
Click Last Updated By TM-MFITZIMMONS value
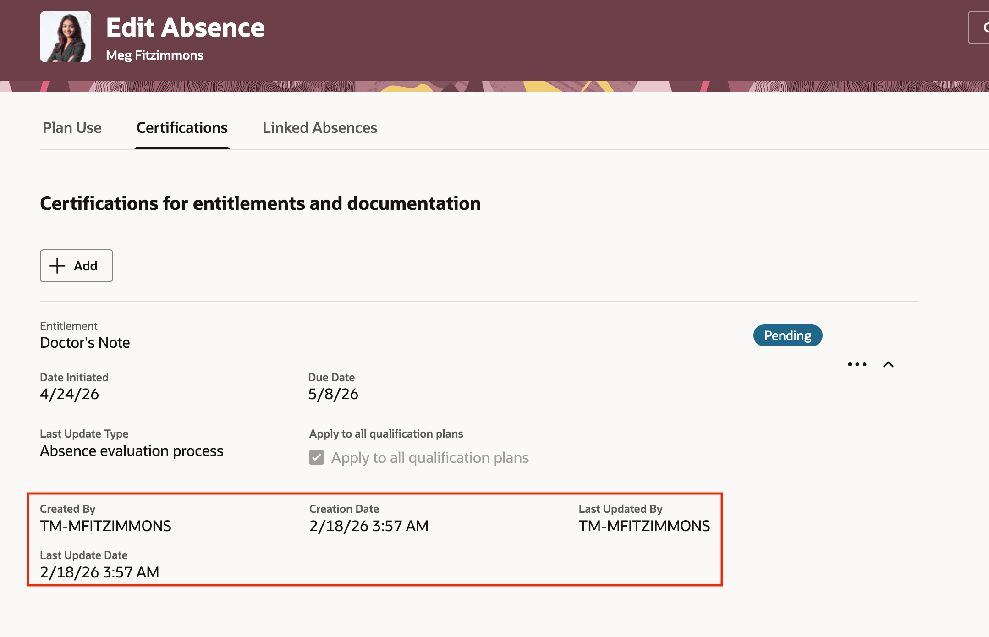click(644, 526)
